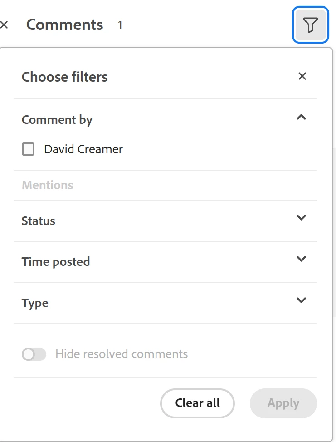Click the Clear all button
Image resolution: width=336 pixels, height=442 pixels.
(x=197, y=403)
